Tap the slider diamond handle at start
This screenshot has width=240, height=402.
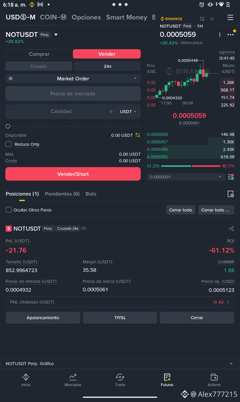coord(8,126)
